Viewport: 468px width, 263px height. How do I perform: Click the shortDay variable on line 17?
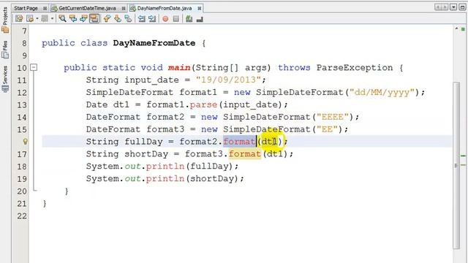tap(146, 154)
